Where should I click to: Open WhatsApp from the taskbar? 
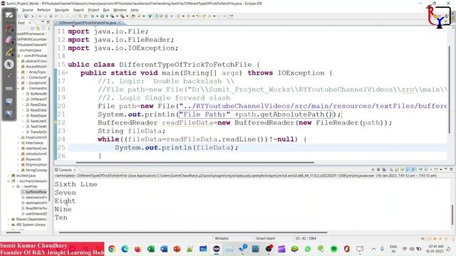[x=308, y=249]
